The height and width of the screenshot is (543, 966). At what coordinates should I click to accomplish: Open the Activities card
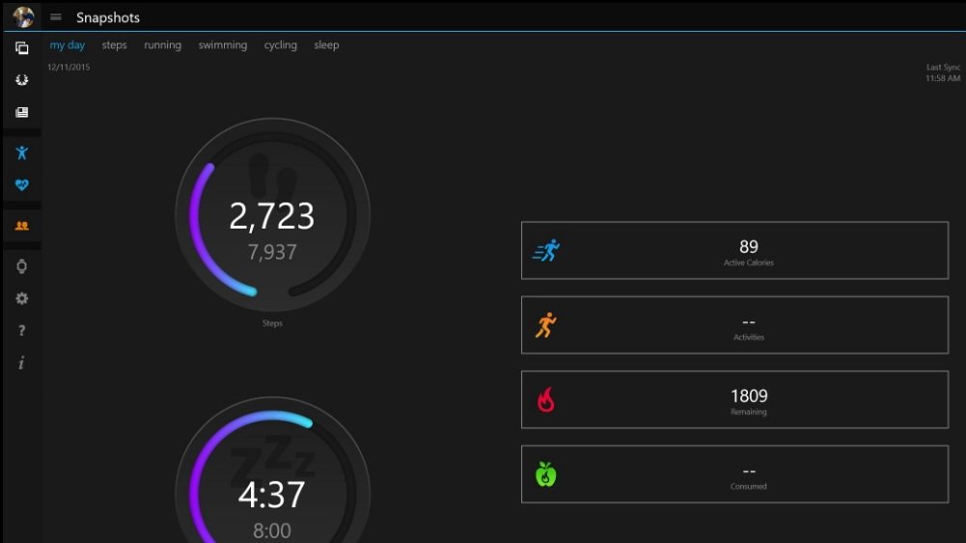(x=735, y=325)
